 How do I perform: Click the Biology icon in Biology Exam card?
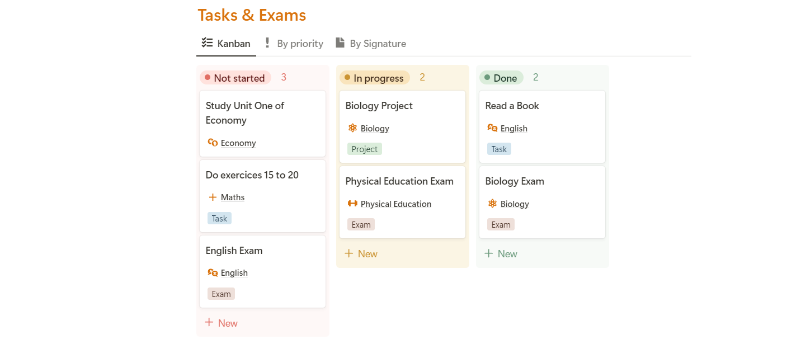click(492, 204)
